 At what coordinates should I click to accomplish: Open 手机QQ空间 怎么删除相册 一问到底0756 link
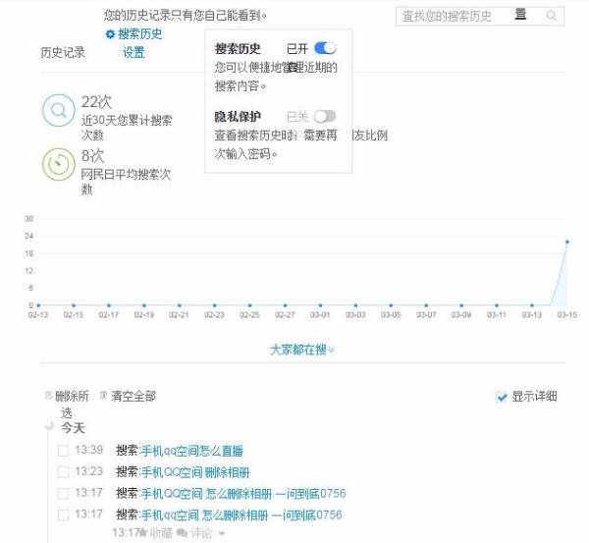(243, 493)
